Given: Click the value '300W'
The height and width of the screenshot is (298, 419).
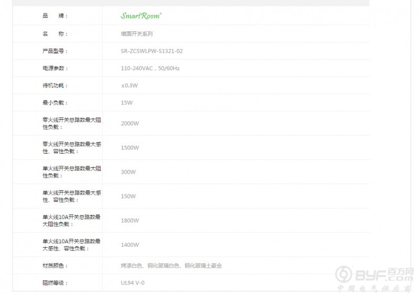Looking at the screenshot, I should (128, 172).
